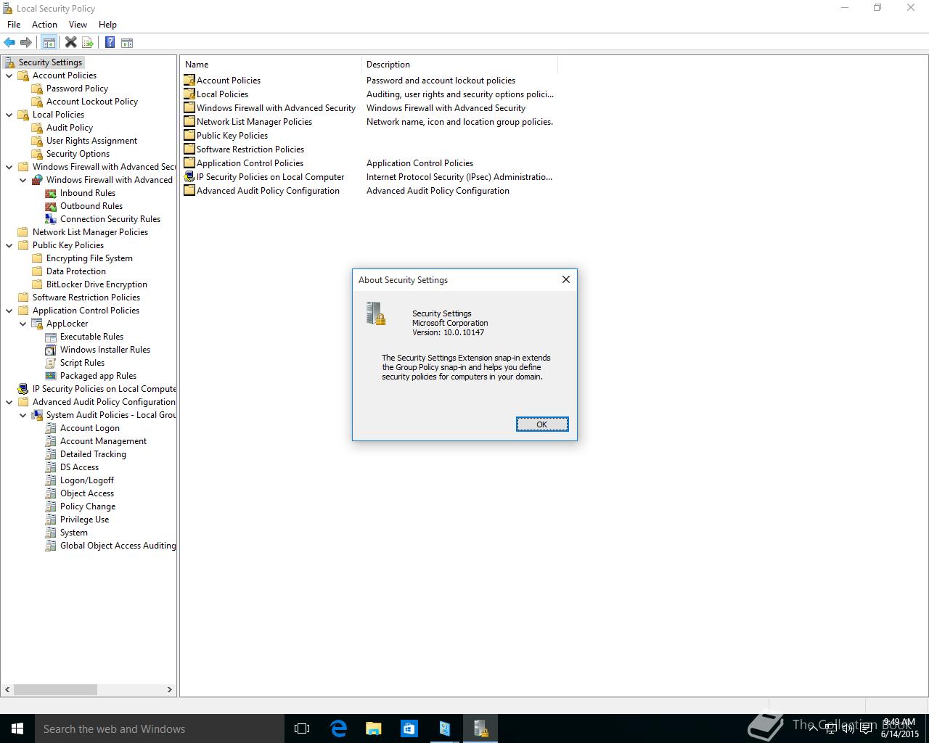Image resolution: width=929 pixels, height=743 pixels.
Task: Open Task View from the taskbar
Action: coord(302,728)
